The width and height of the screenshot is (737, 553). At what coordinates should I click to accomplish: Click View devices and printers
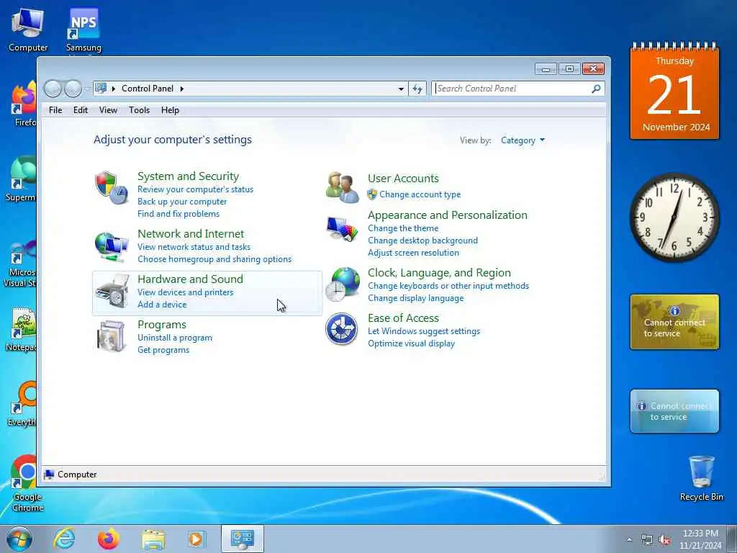pyautogui.click(x=185, y=292)
